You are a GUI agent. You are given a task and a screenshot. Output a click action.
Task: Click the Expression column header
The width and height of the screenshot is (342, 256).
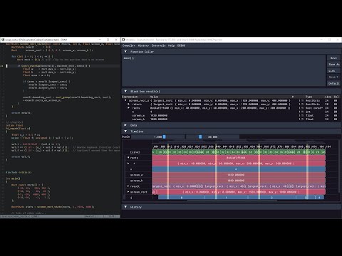(130, 97)
